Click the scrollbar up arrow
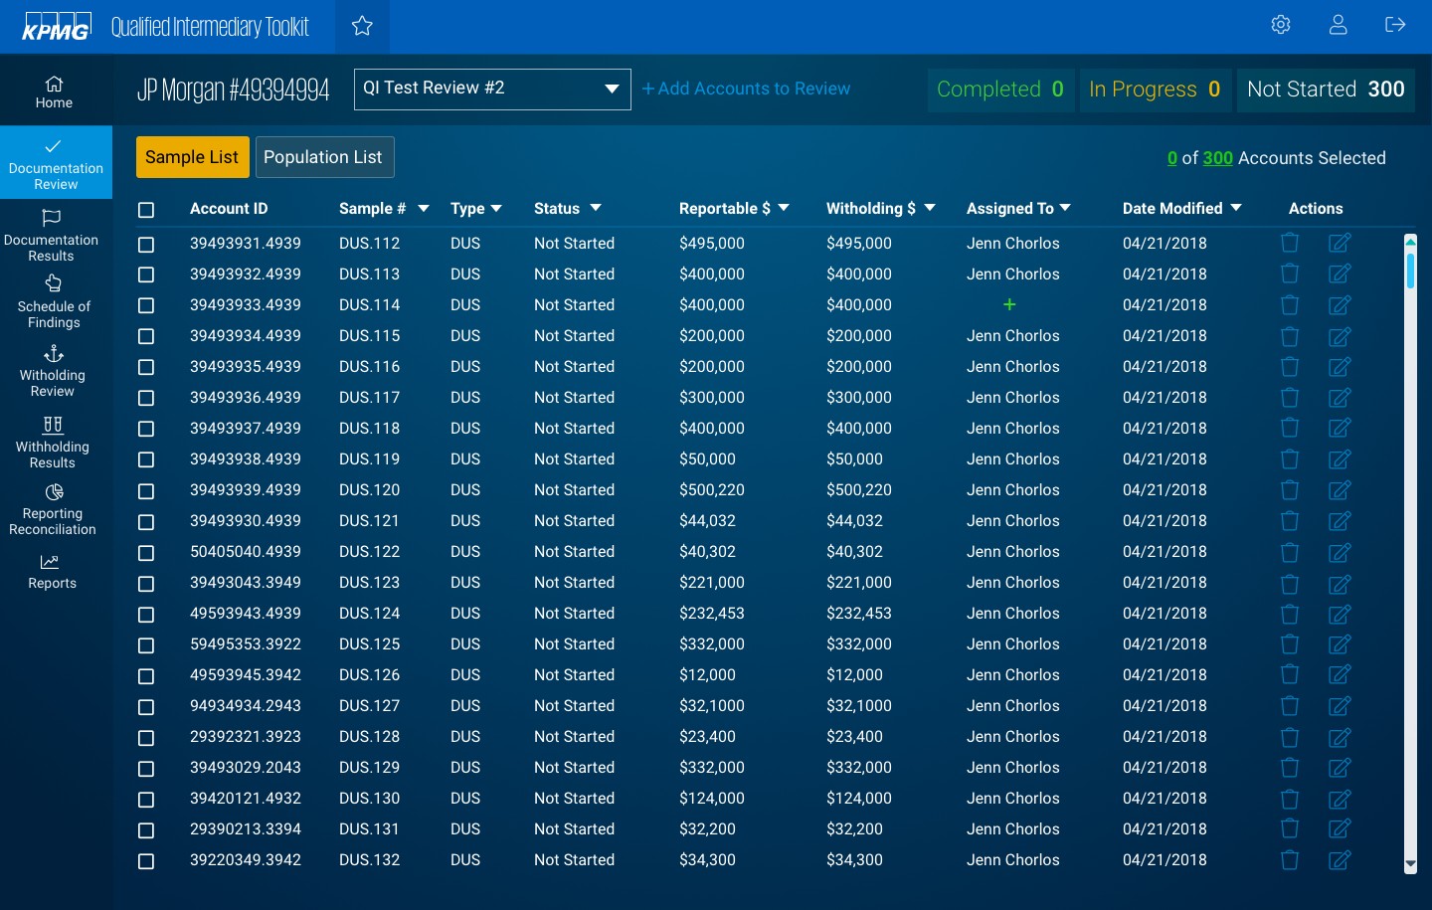1432x910 pixels. 1410,241
